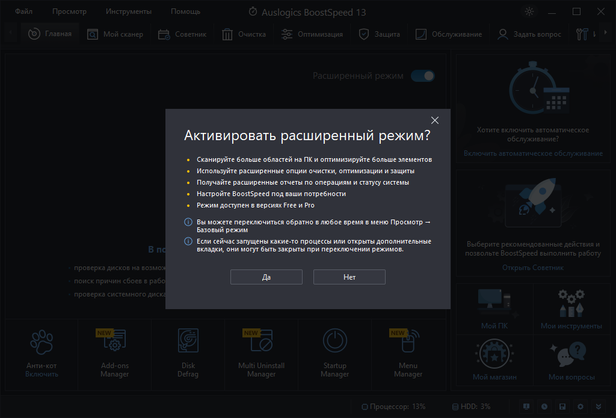
Task: Click first info icon in the dialog
Action: (x=188, y=222)
